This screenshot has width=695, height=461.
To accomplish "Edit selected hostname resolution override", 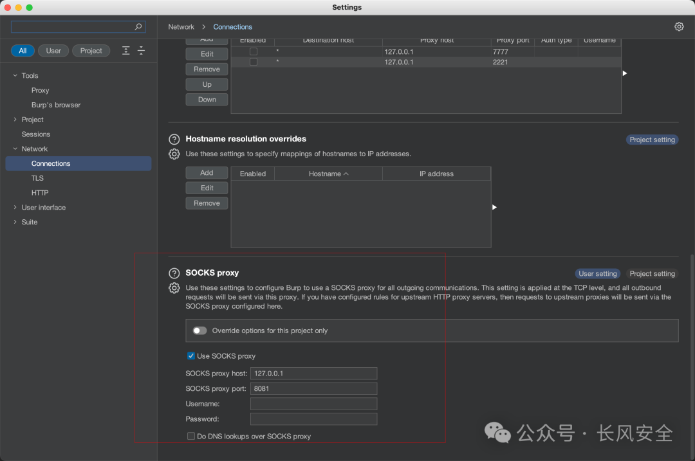I will click(x=207, y=188).
